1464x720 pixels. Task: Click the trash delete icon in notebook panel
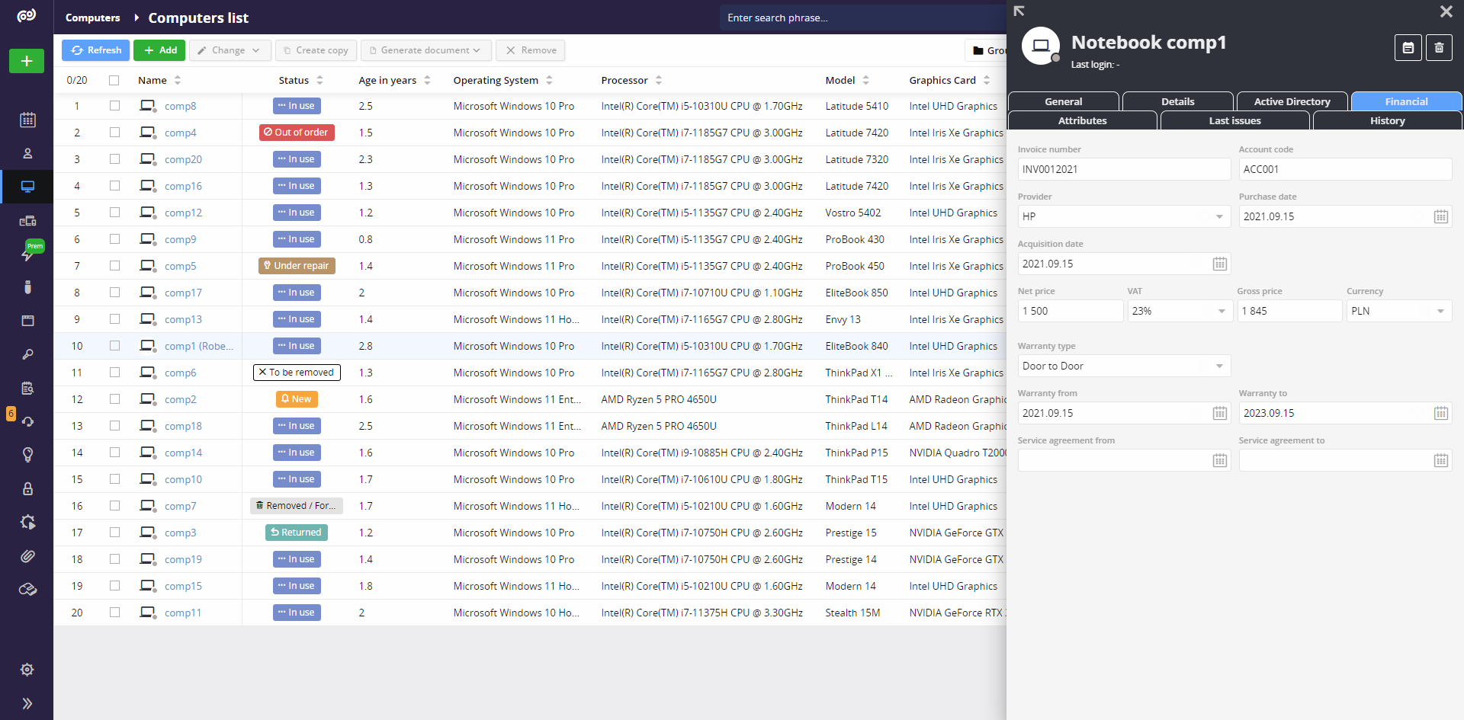[x=1439, y=48]
